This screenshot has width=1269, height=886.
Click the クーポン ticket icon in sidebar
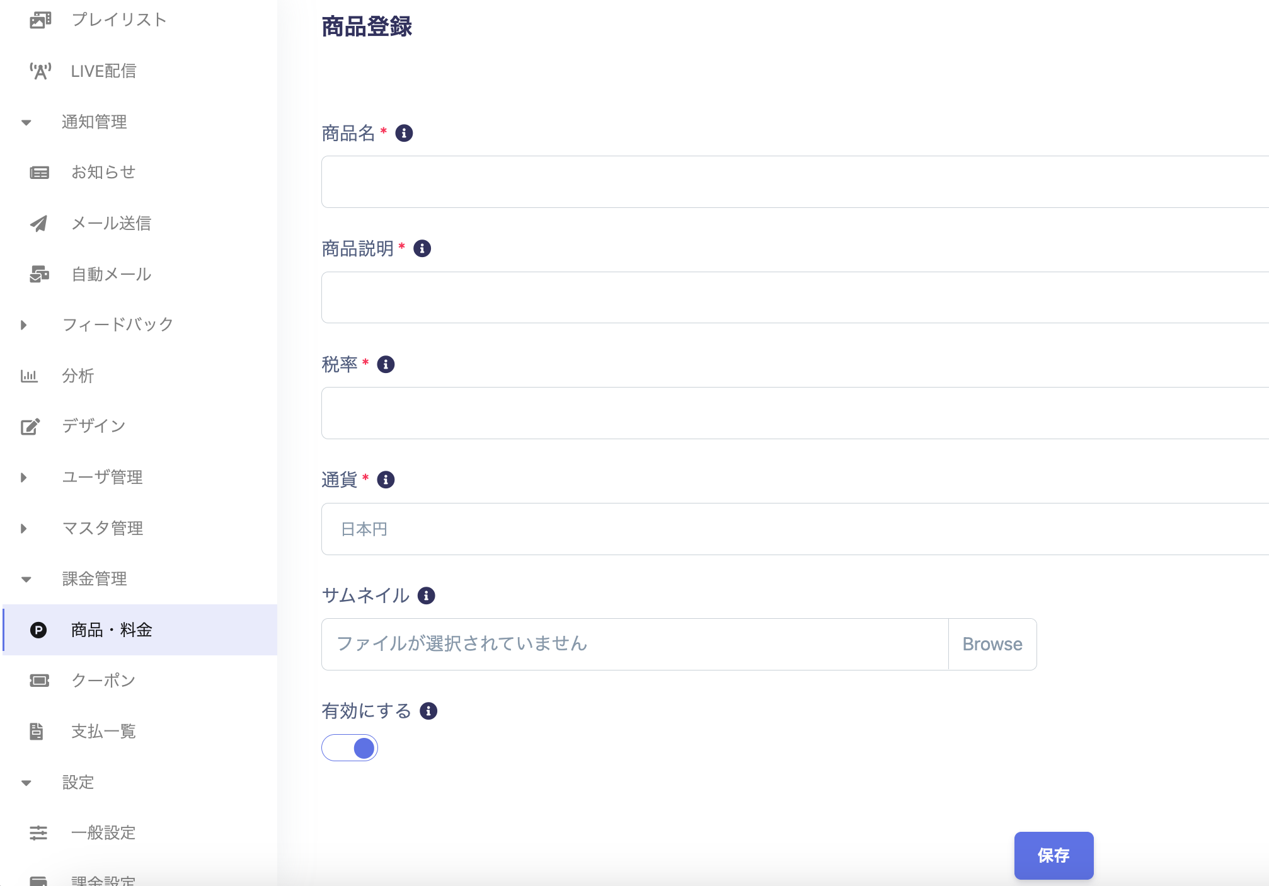click(39, 681)
